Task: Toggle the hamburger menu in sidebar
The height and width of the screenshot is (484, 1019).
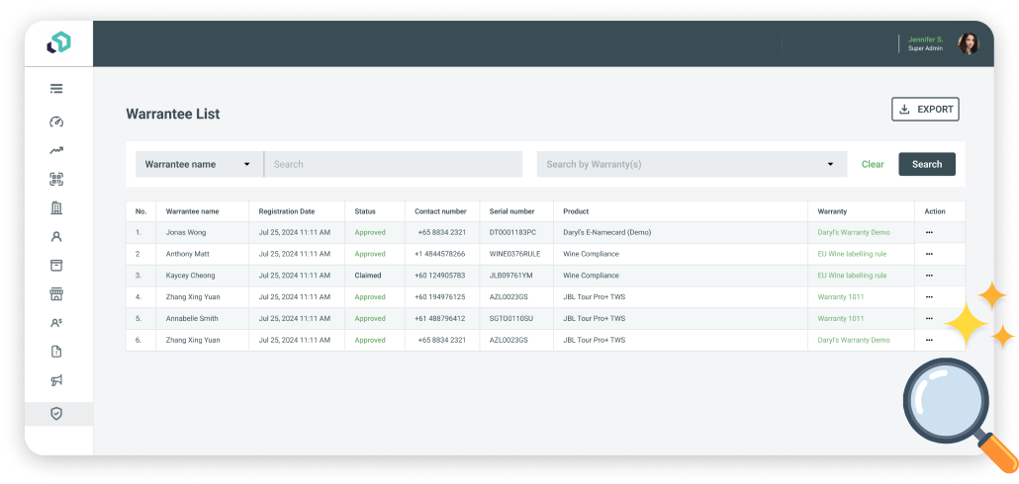Action: coord(56,89)
